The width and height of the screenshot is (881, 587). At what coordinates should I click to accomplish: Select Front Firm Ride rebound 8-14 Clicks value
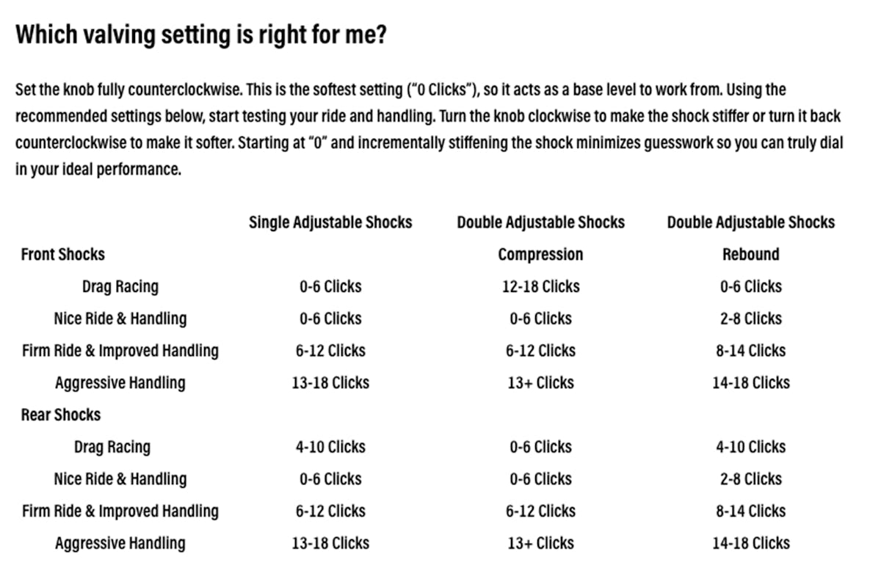click(x=750, y=351)
